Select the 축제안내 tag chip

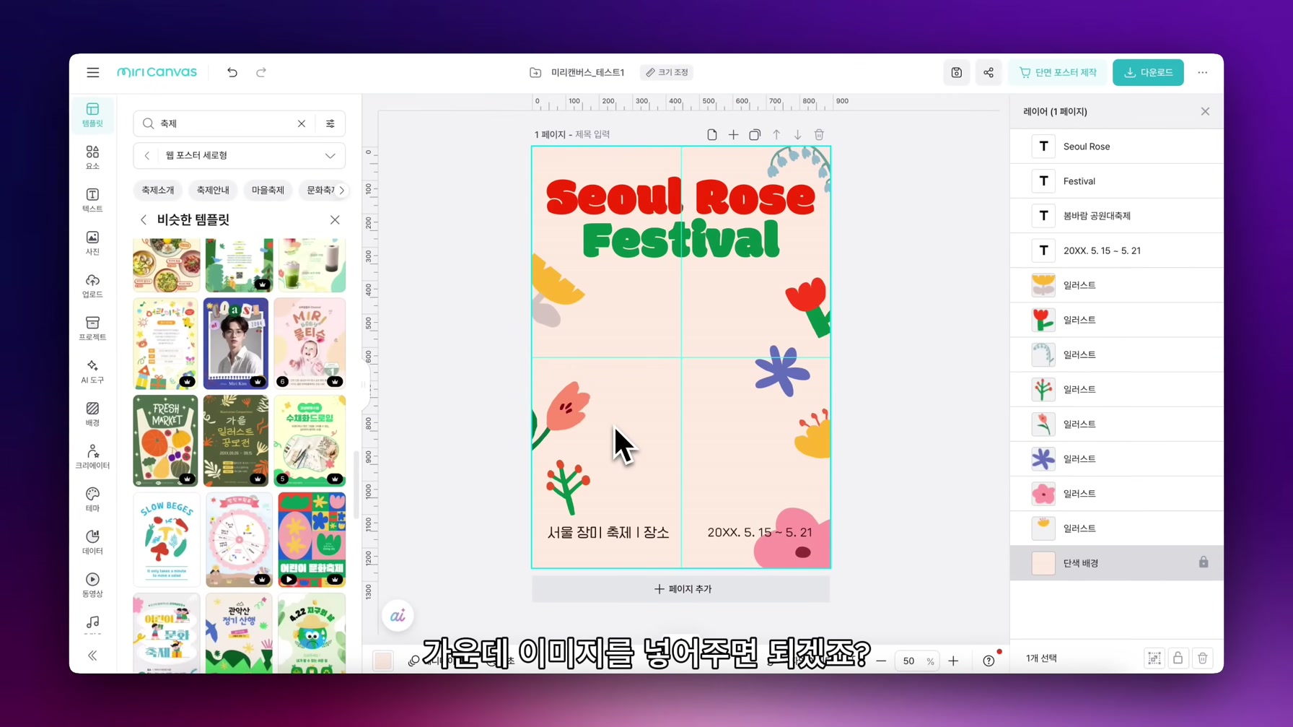[213, 190]
